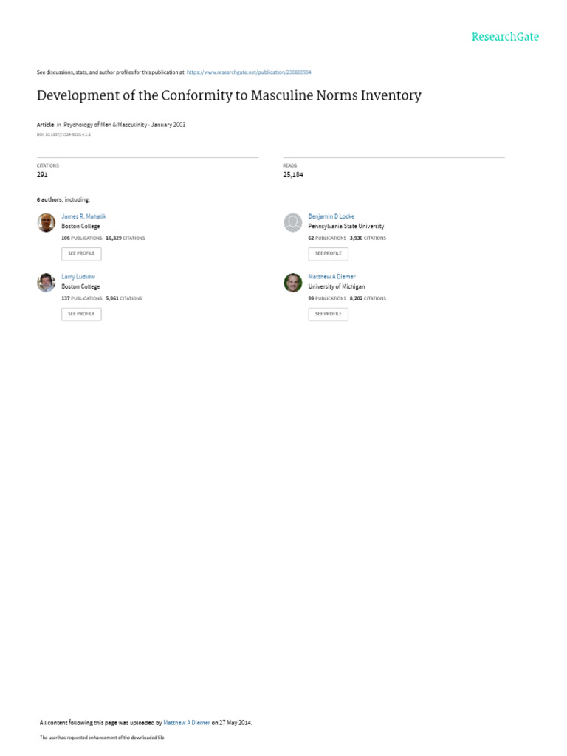This screenshot has height=756, width=567.
Task: Click See Profile button for Larry Ludlow
Action: point(81,314)
